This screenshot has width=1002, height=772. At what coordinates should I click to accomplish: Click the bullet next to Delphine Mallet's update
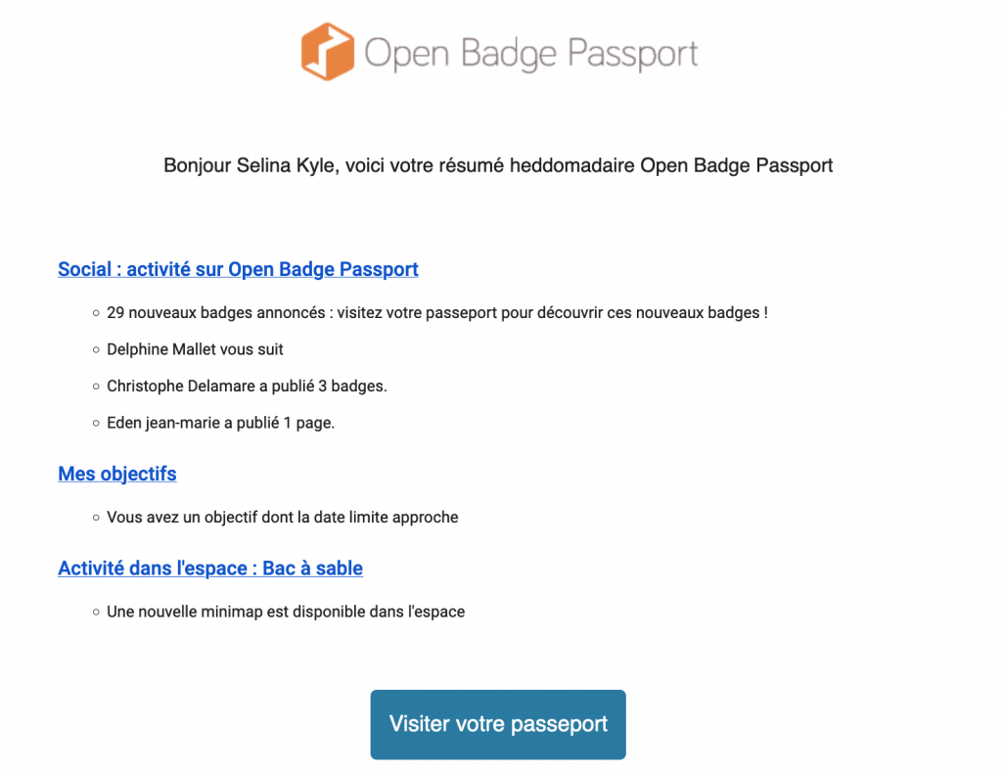pyautogui.click(x=95, y=349)
